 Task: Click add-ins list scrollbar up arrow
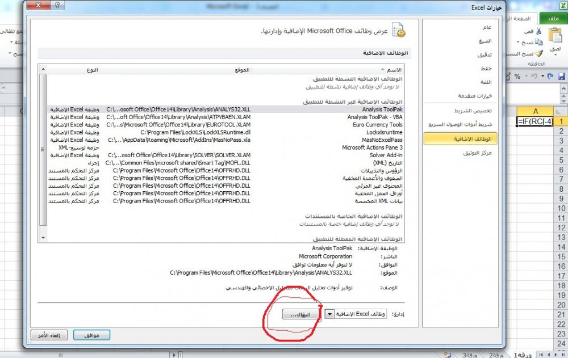click(43, 69)
